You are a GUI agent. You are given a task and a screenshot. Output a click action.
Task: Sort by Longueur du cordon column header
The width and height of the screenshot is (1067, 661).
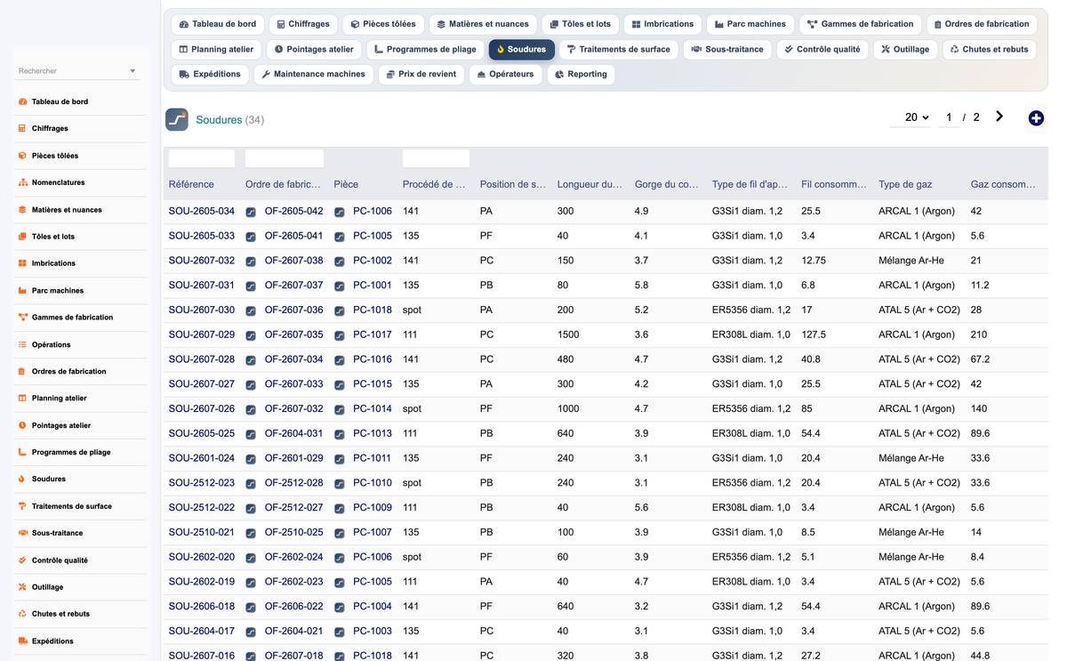pos(590,184)
